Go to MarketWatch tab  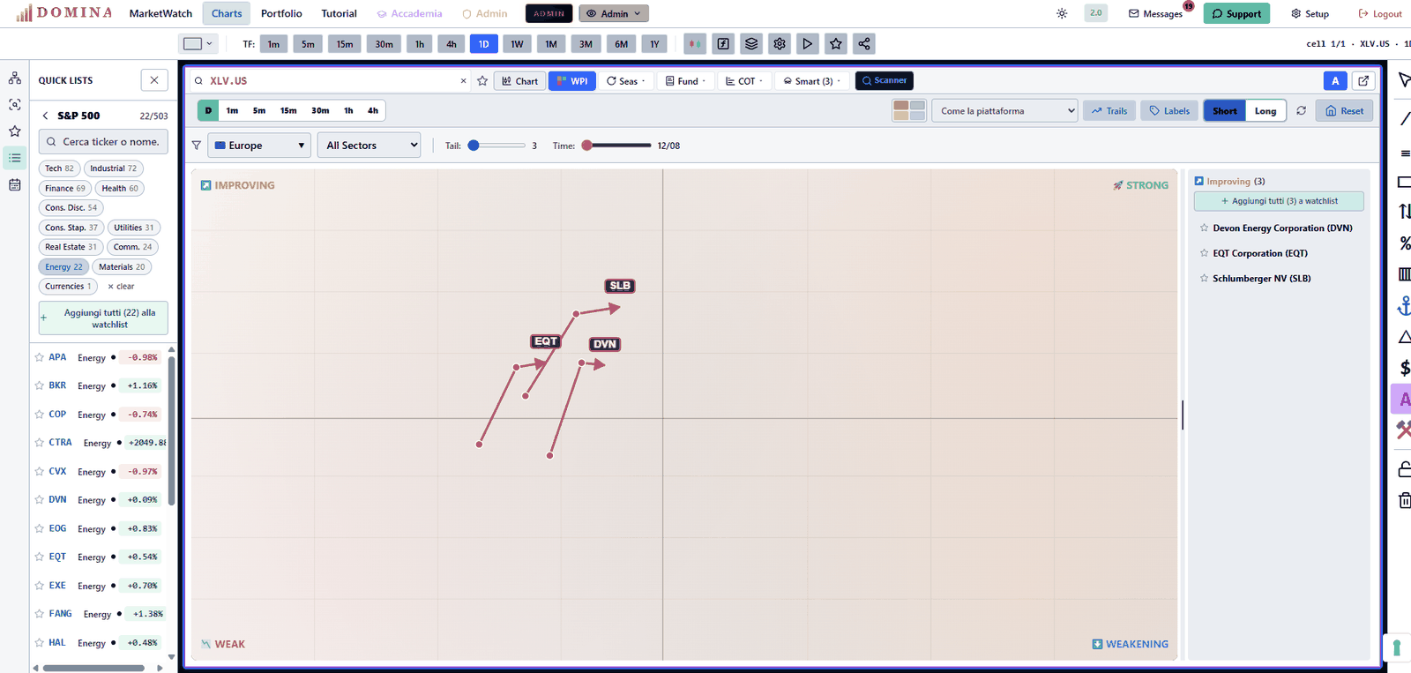(x=161, y=13)
